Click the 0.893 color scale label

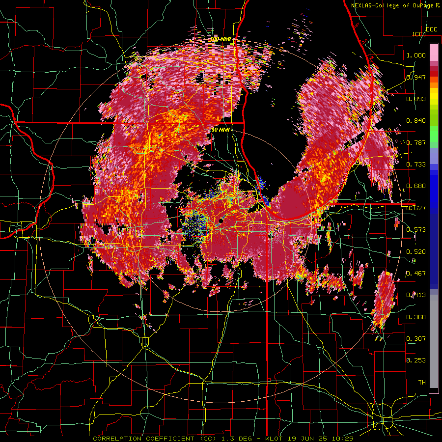tap(416, 99)
